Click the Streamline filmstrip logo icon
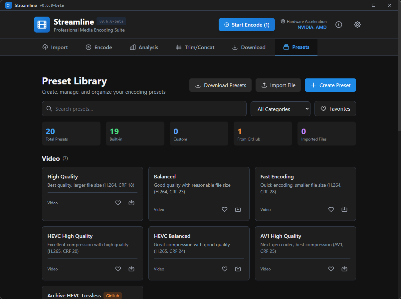Viewport: 401px width, 299px height. point(42,24)
